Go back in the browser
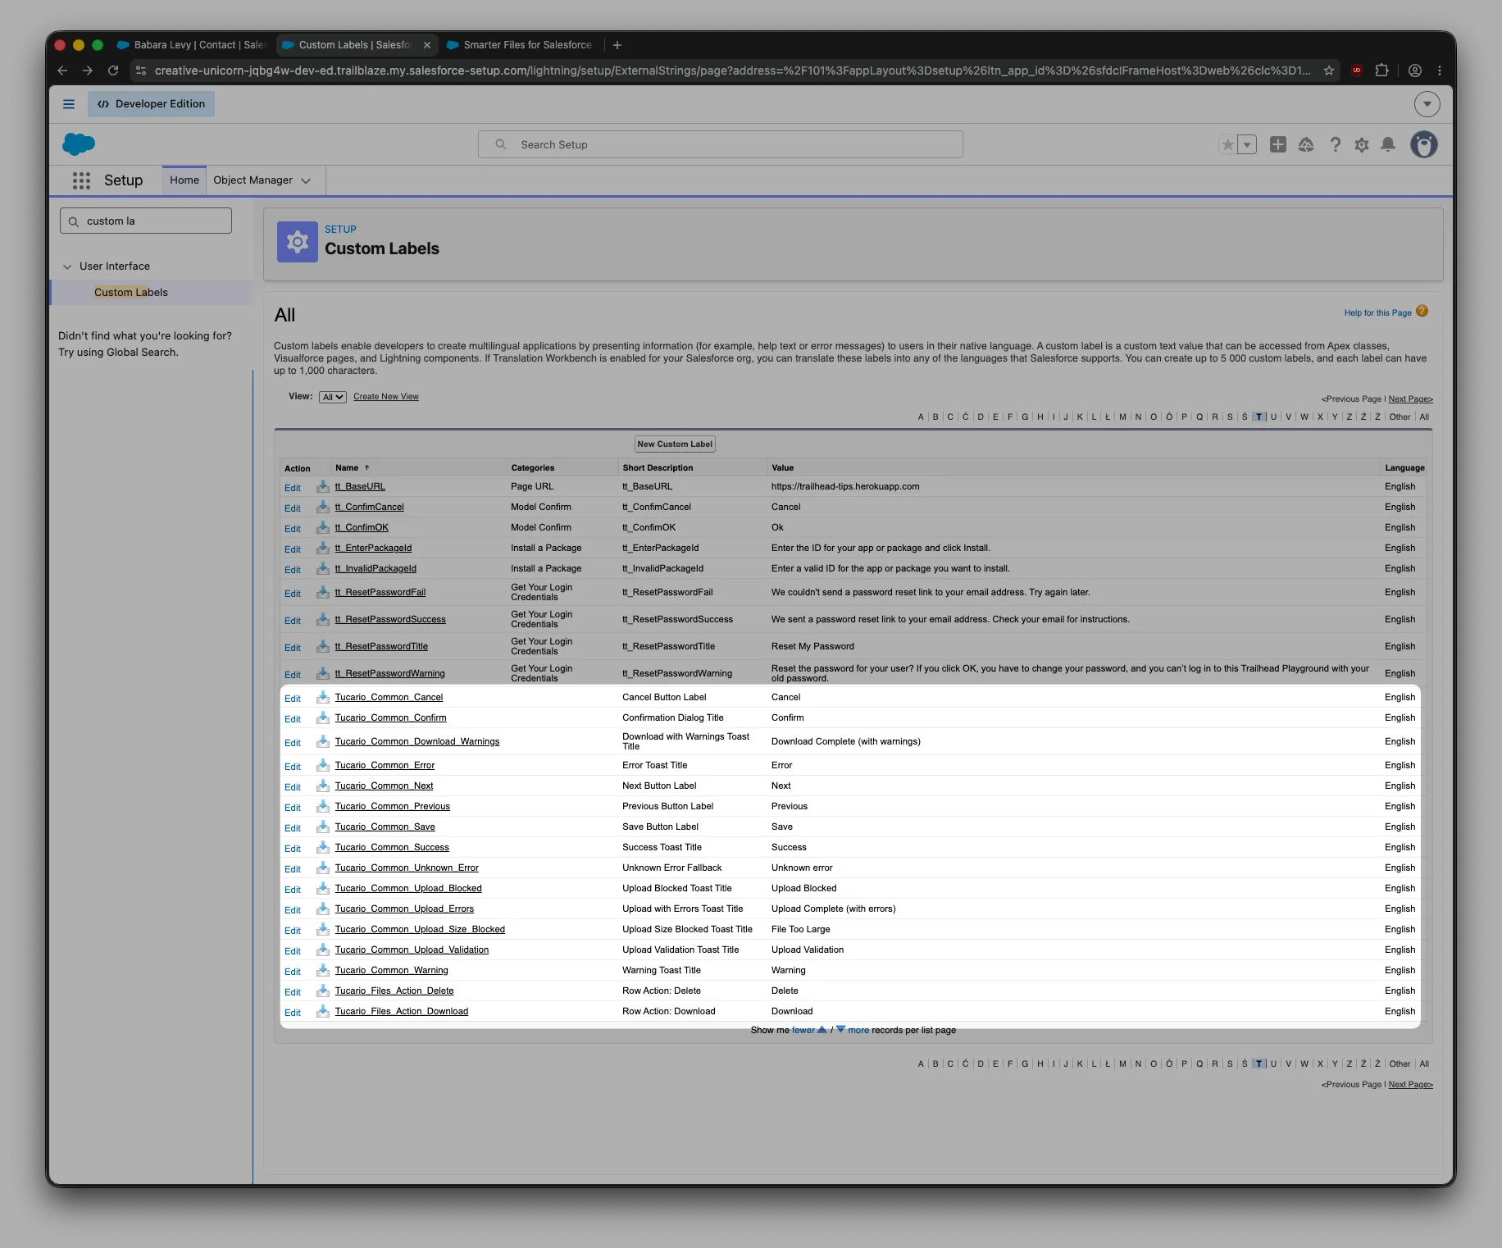1502x1248 pixels. (x=62, y=71)
